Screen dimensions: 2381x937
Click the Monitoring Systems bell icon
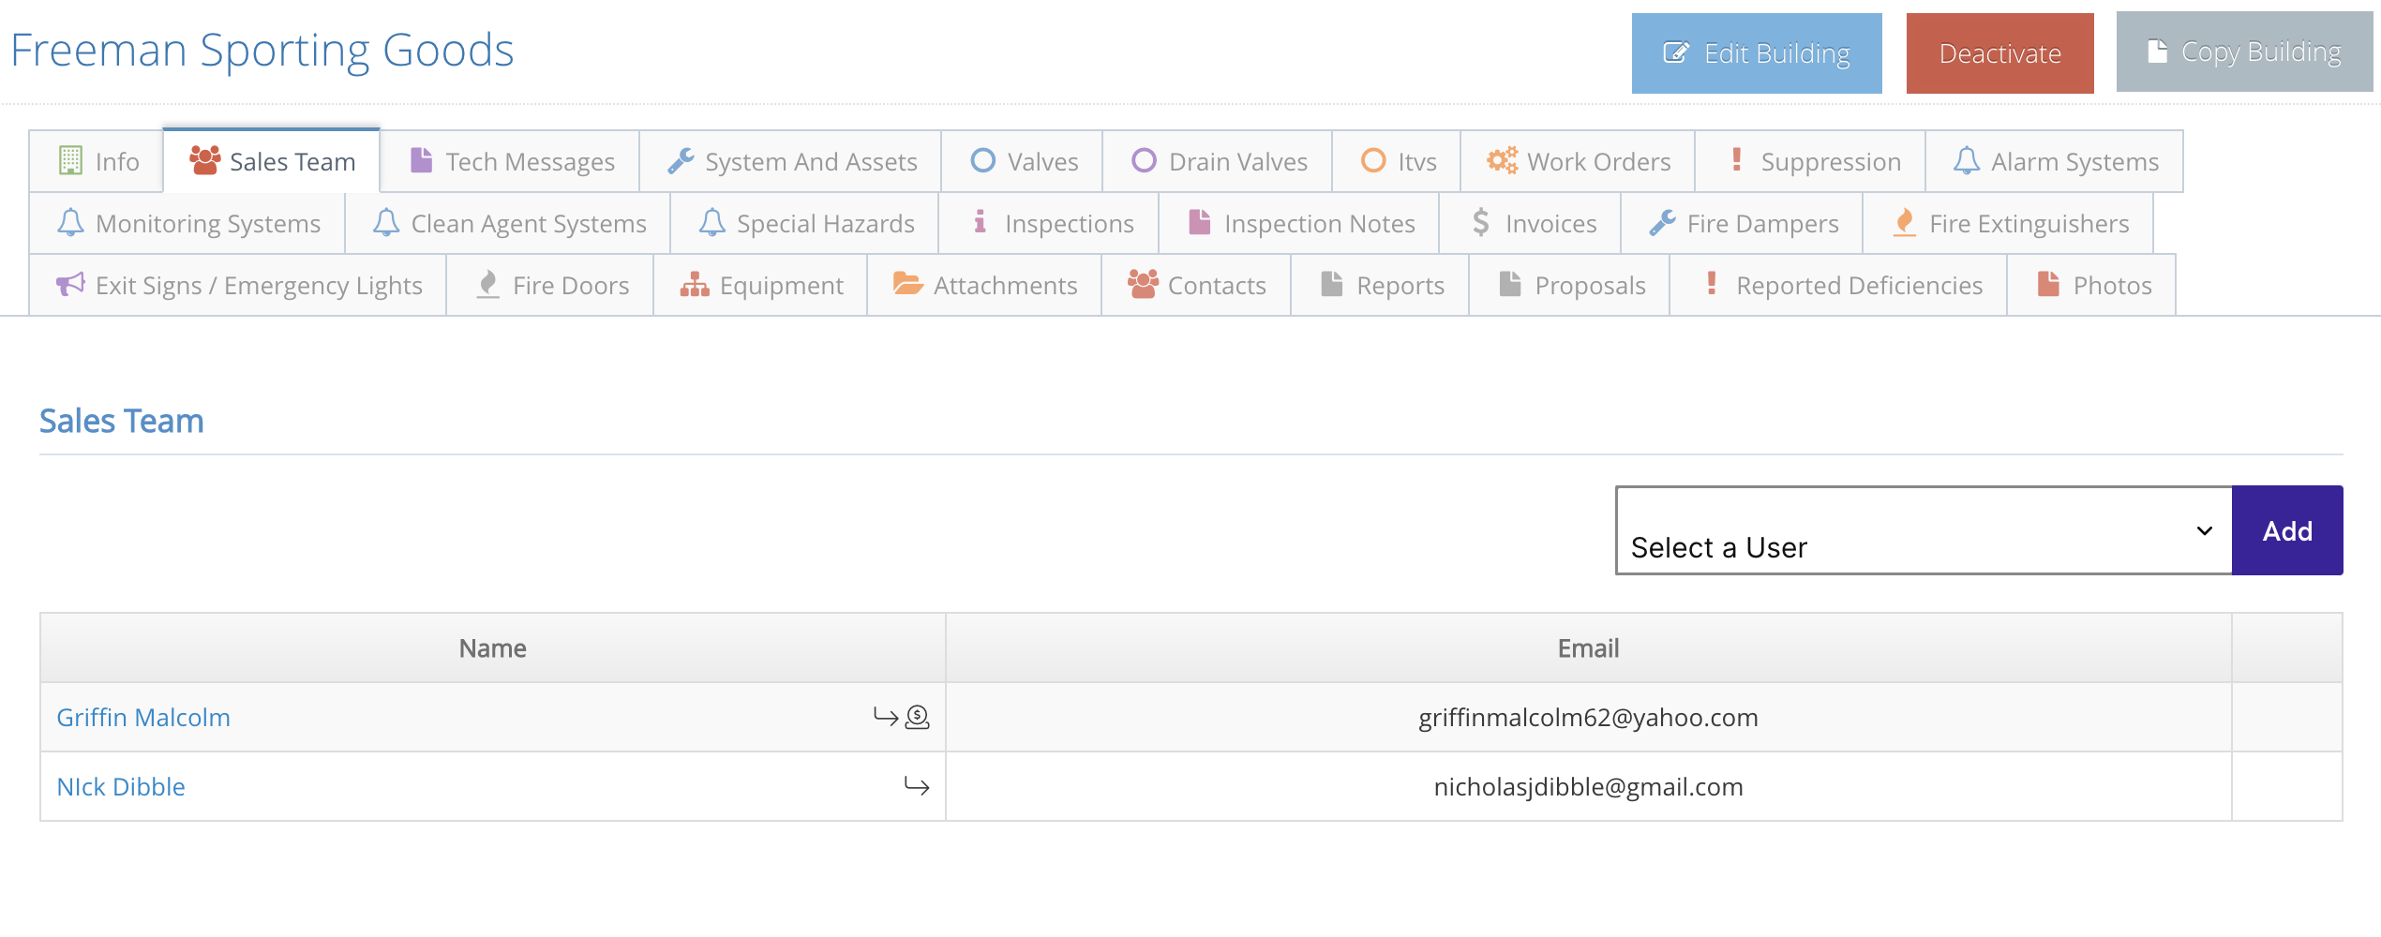click(x=71, y=222)
